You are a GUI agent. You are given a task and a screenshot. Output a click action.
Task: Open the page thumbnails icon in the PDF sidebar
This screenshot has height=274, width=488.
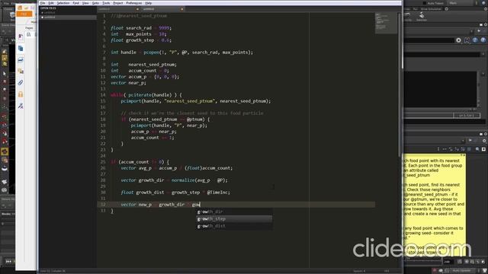(x=21, y=49)
